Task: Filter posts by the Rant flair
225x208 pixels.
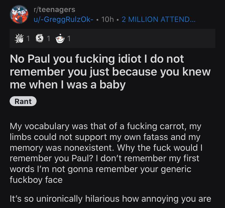Action: (23, 101)
